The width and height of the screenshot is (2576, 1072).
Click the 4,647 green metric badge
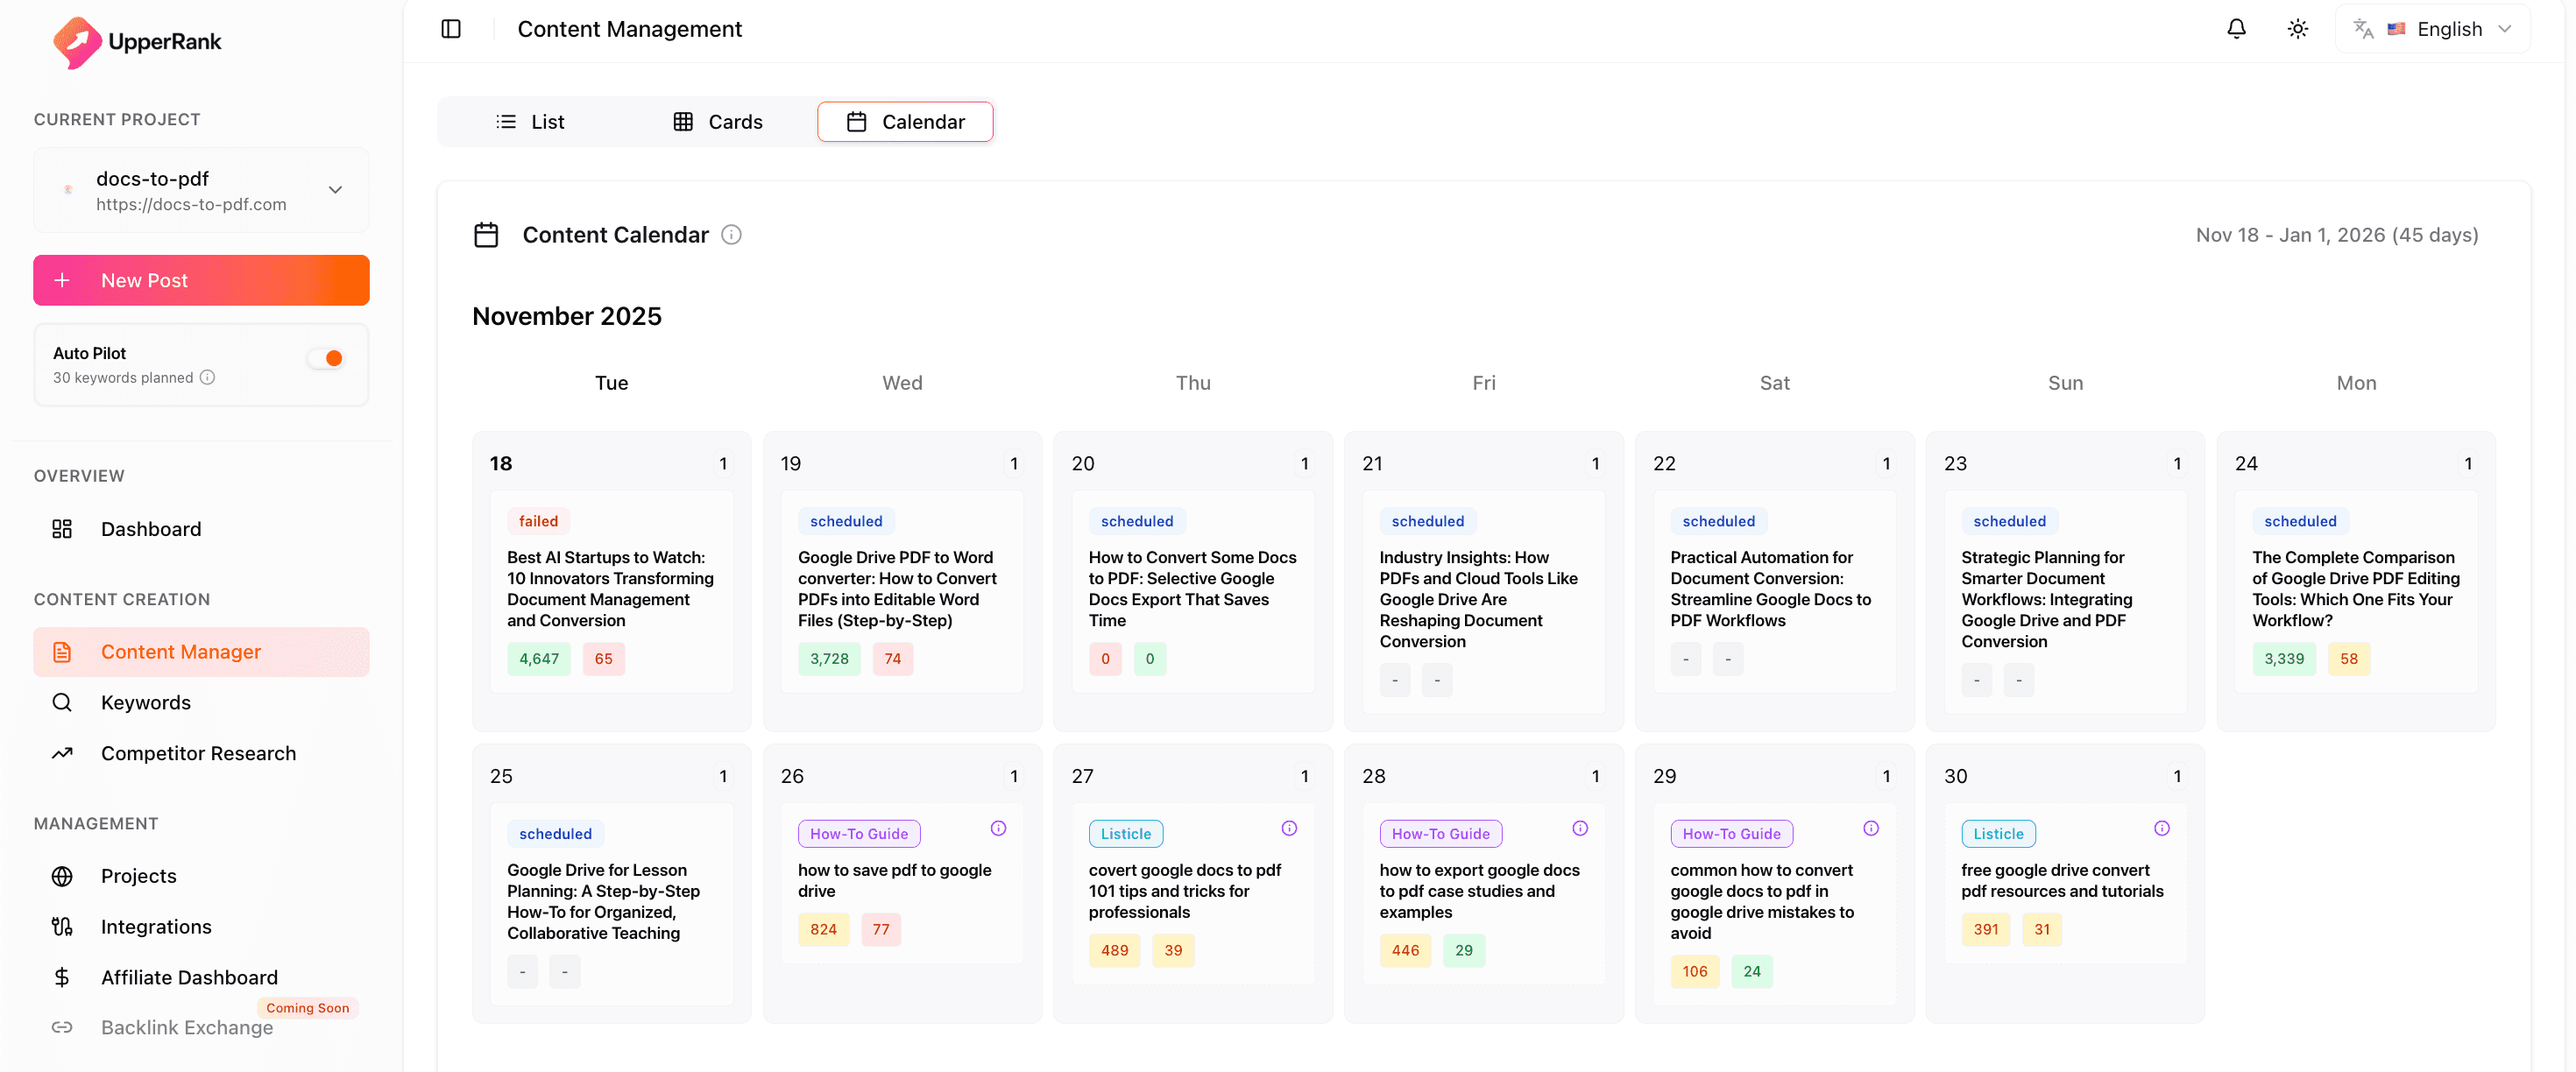pos(539,658)
